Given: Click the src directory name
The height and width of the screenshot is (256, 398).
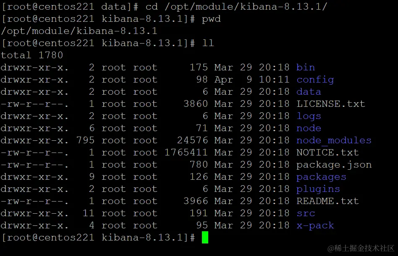Looking at the screenshot, I should pyautogui.click(x=306, y=213).
